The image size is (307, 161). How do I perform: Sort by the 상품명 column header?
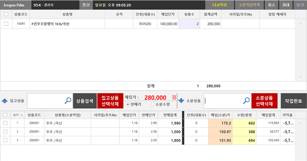(x=67, y=14)
